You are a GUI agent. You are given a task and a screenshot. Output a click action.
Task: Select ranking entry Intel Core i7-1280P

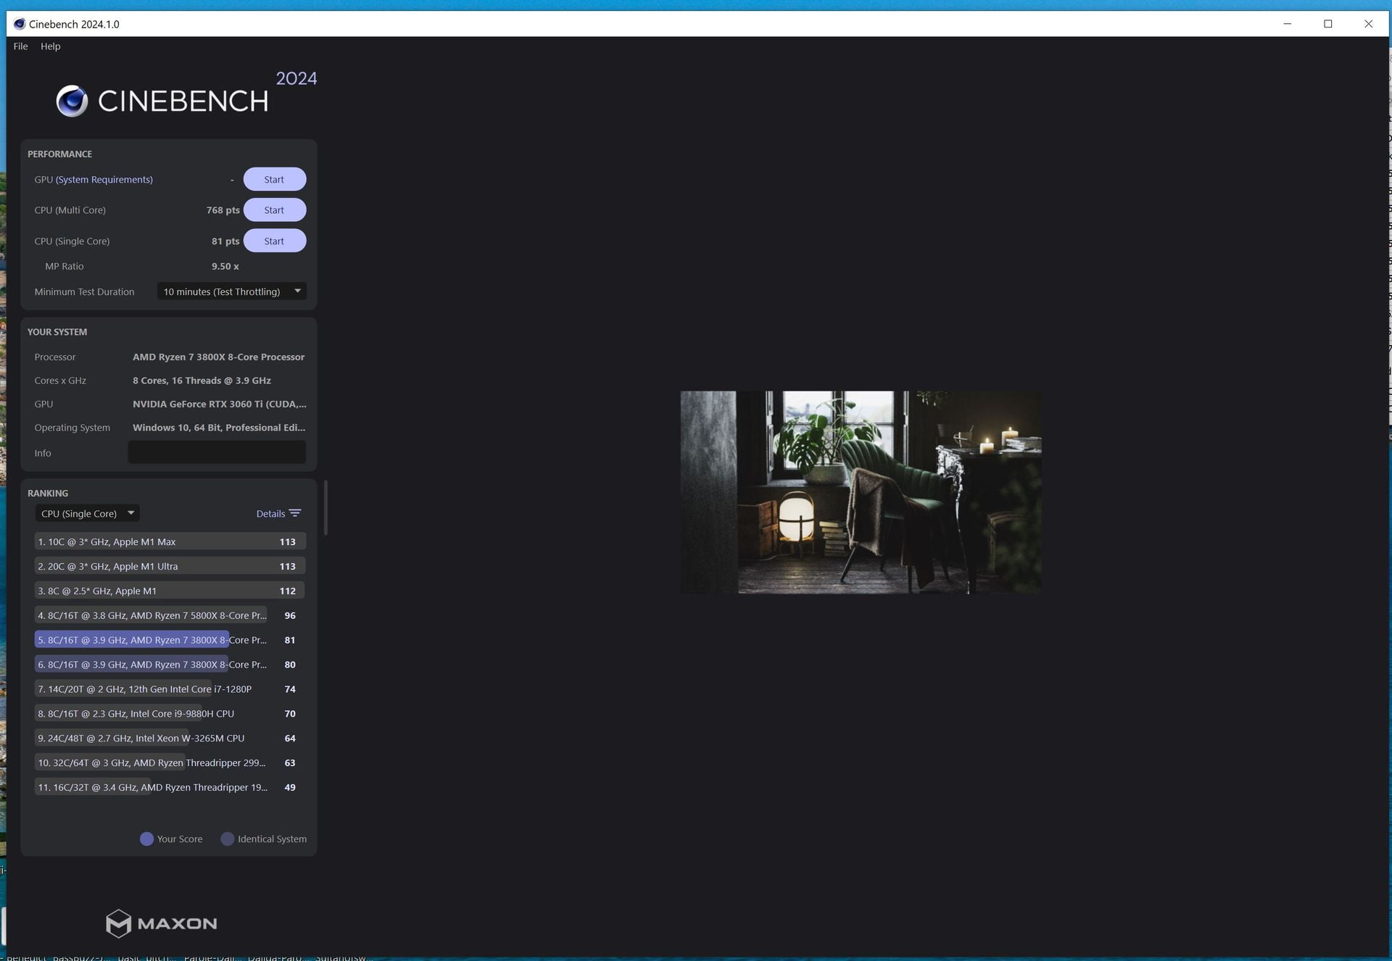click(x=170, y=689)
